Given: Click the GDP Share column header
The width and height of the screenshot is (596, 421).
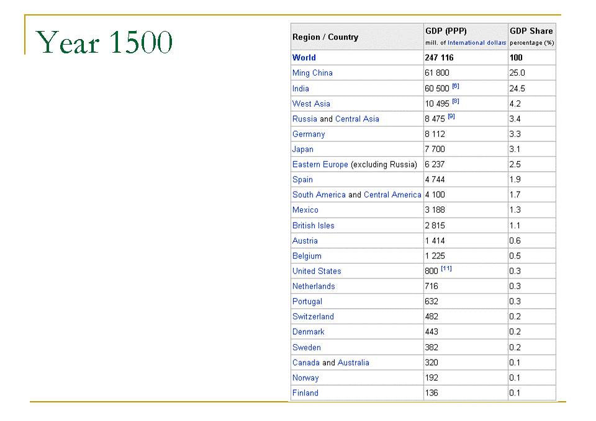Looking at the screenshot, I should (x=531, y=32).
